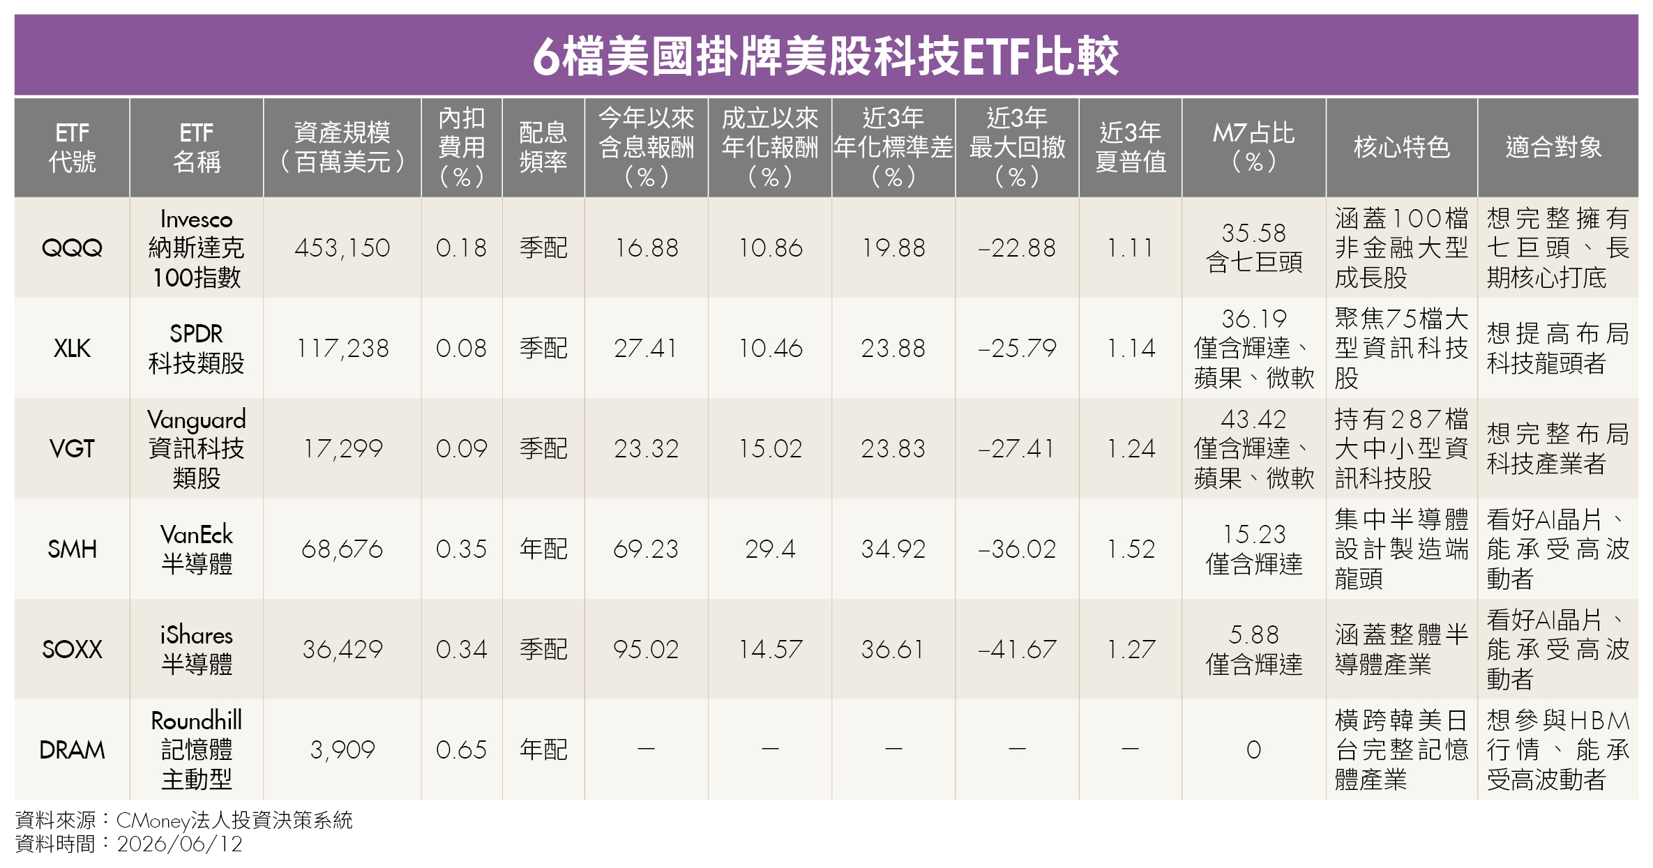The width and height of the screenshot is (1653, 868).
Task: Click the annualized return 29.4
Action: (x=769, y=549)
